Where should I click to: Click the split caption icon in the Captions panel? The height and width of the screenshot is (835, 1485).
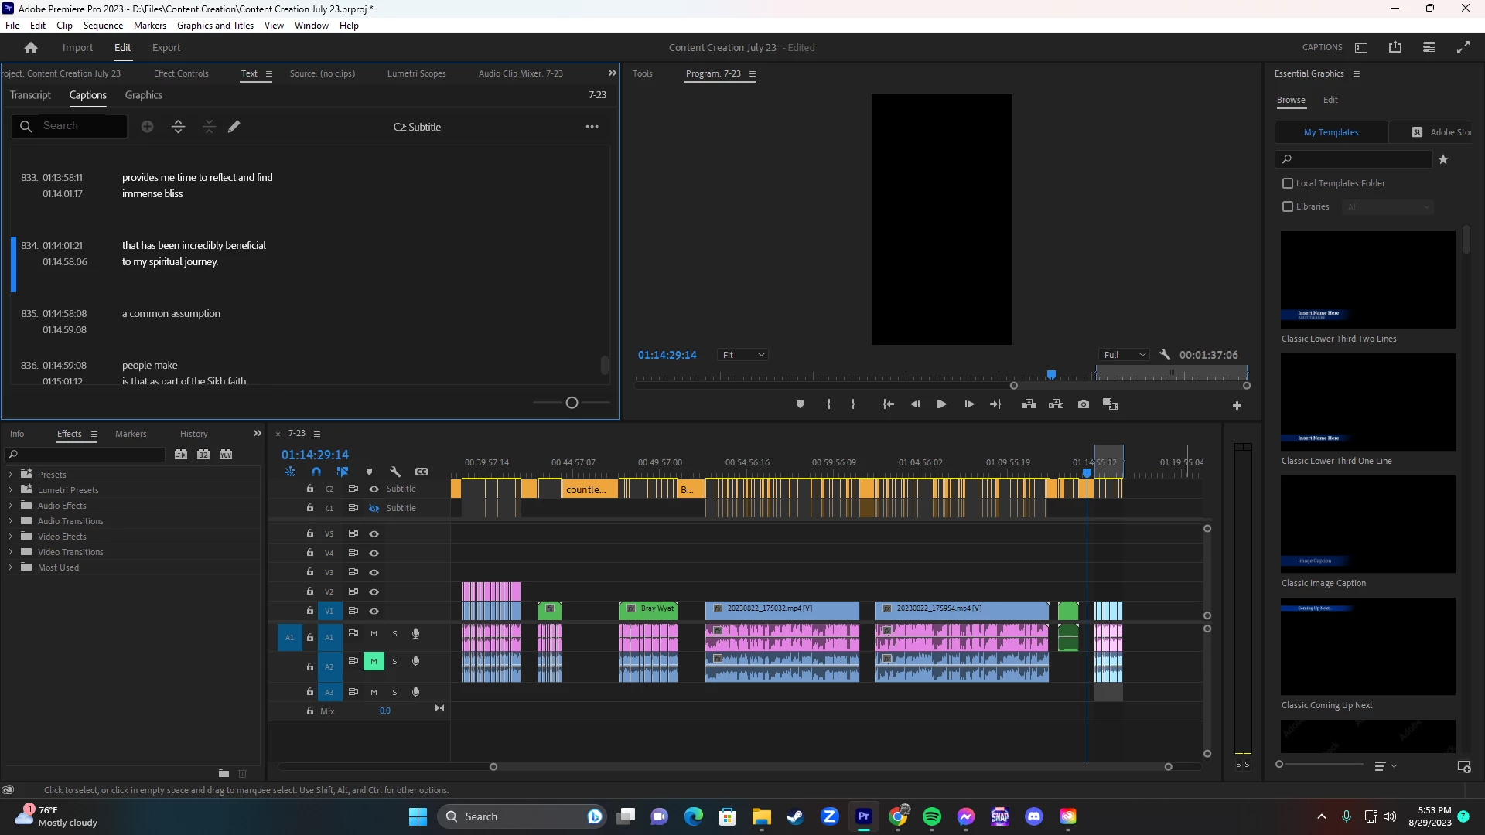pyautogui.click(x=178, y=127)
